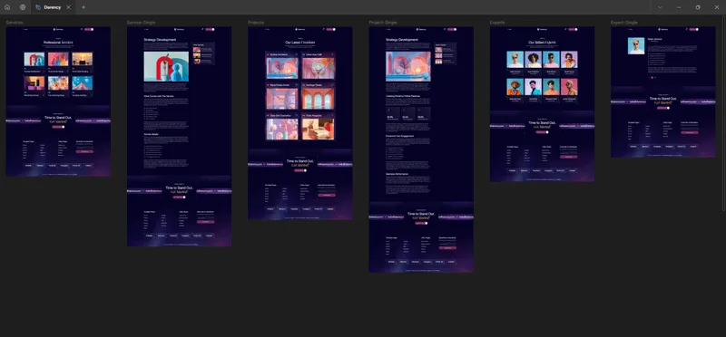Click Our Latest Creations heading in Projects
Viewport: 726px width, 337px height.
(x=300, y=42)
